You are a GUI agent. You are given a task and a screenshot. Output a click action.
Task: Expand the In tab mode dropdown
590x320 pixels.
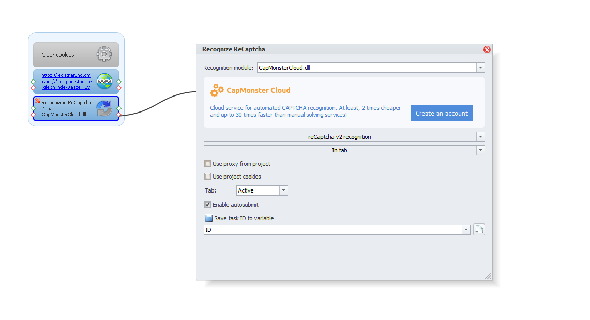(480, 150)
